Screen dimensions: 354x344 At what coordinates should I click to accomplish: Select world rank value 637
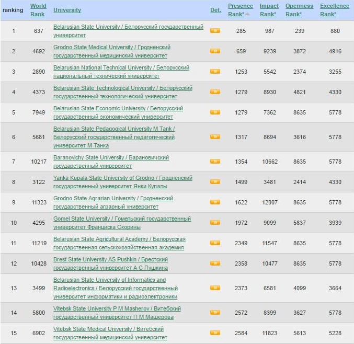click(x=39, y=31)
